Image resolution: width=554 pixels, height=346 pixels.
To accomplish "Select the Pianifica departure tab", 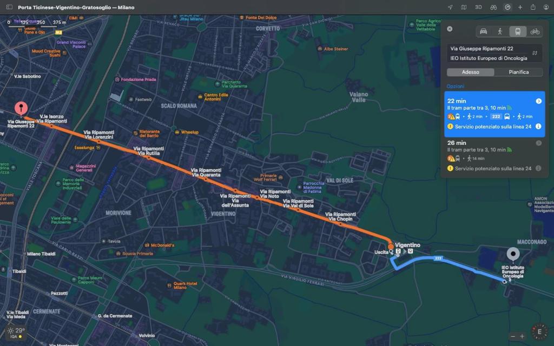I will 519,72.
